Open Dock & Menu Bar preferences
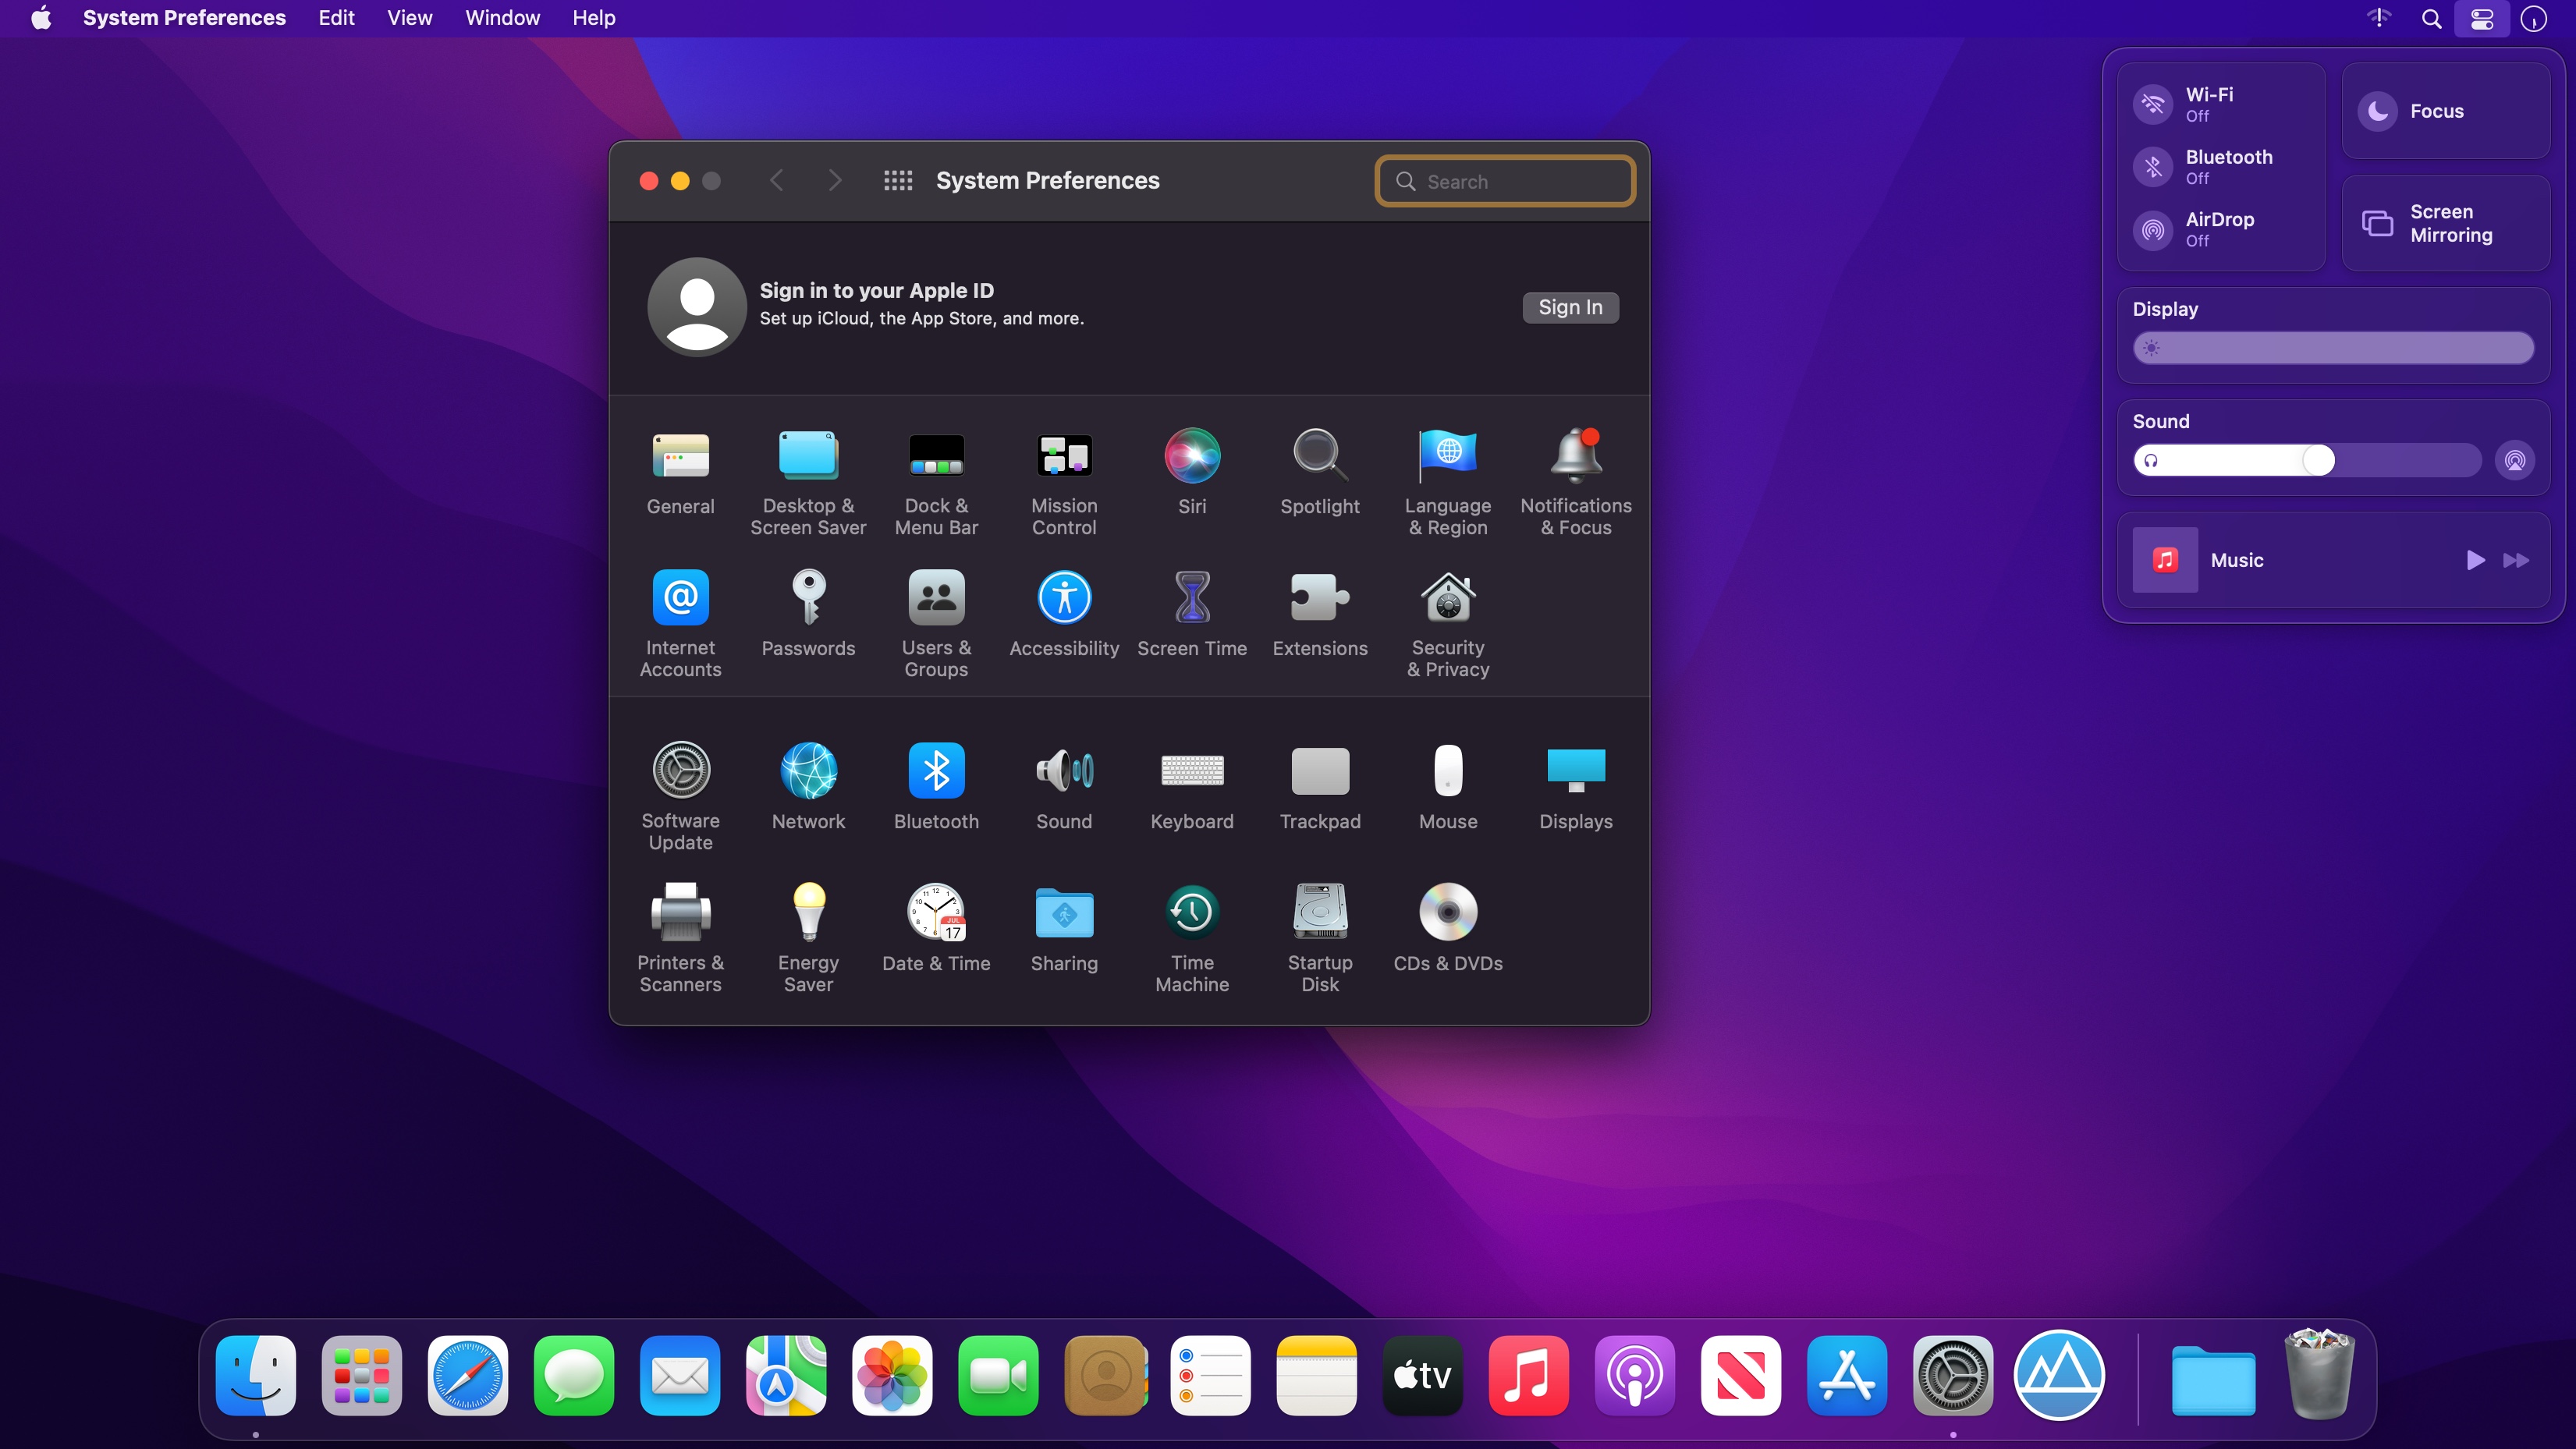The image size is (2576, 1449). tap(936, 484)
